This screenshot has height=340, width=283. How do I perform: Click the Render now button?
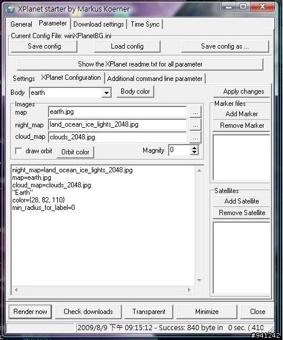30,312
